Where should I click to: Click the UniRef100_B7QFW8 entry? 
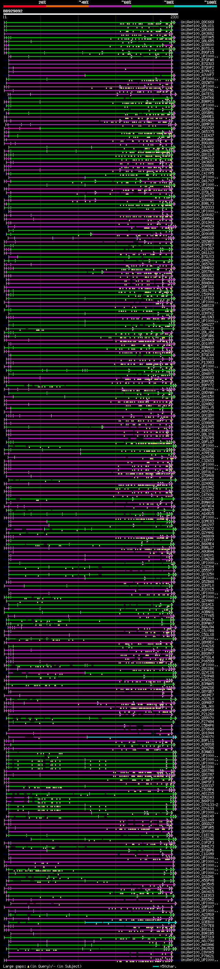click(x=197, y=60)
